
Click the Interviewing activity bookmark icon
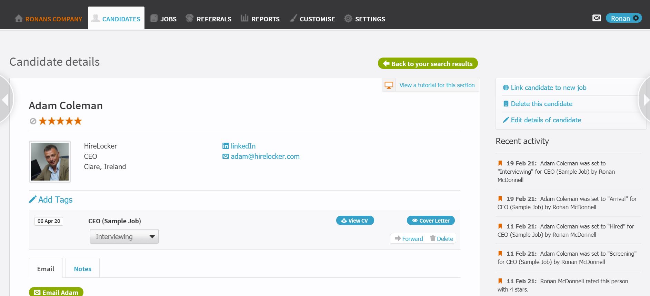500,163
